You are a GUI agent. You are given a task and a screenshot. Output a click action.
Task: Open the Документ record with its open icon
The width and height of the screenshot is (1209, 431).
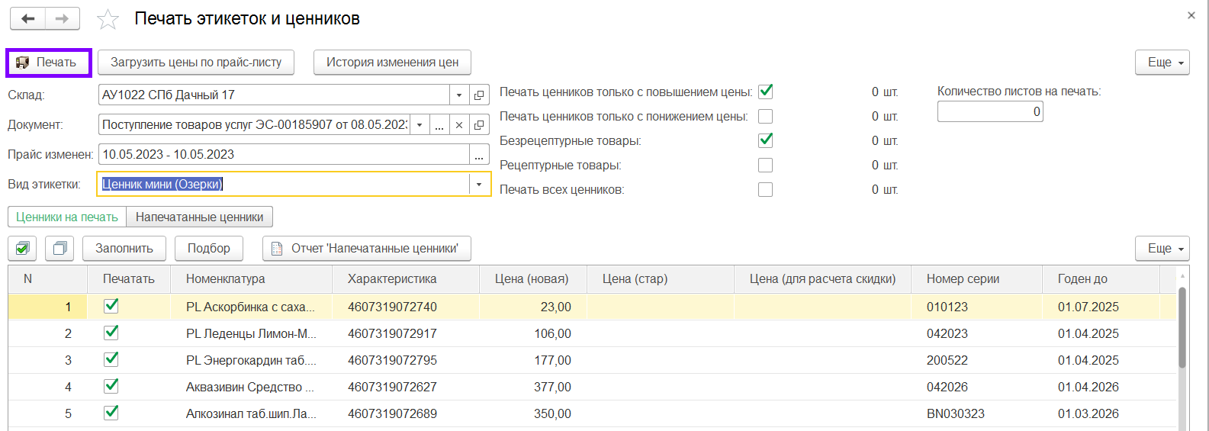pyautogui.click(x=479, y=125)
